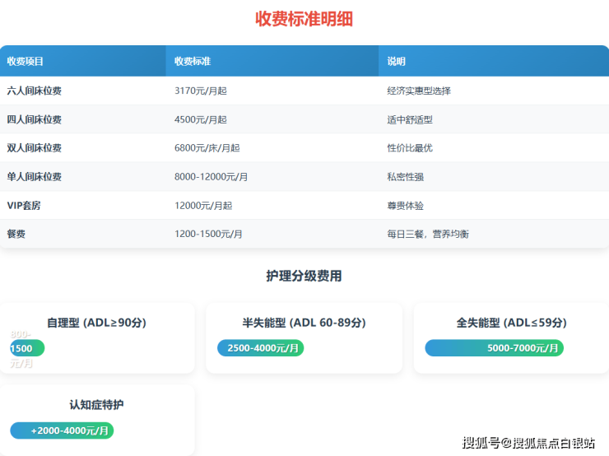The image size is (609, 456).
Task: Select the 双人间床位费 row label
Action: (35, 148)
